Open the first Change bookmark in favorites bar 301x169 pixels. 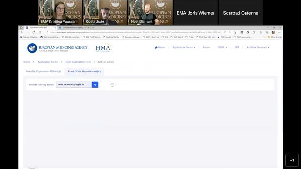[29, 37]
